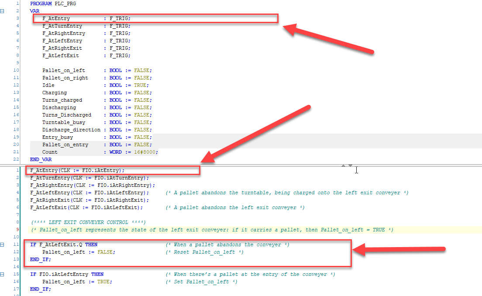Click the F_AtEntry declaration variable name

tap(56, 18)
